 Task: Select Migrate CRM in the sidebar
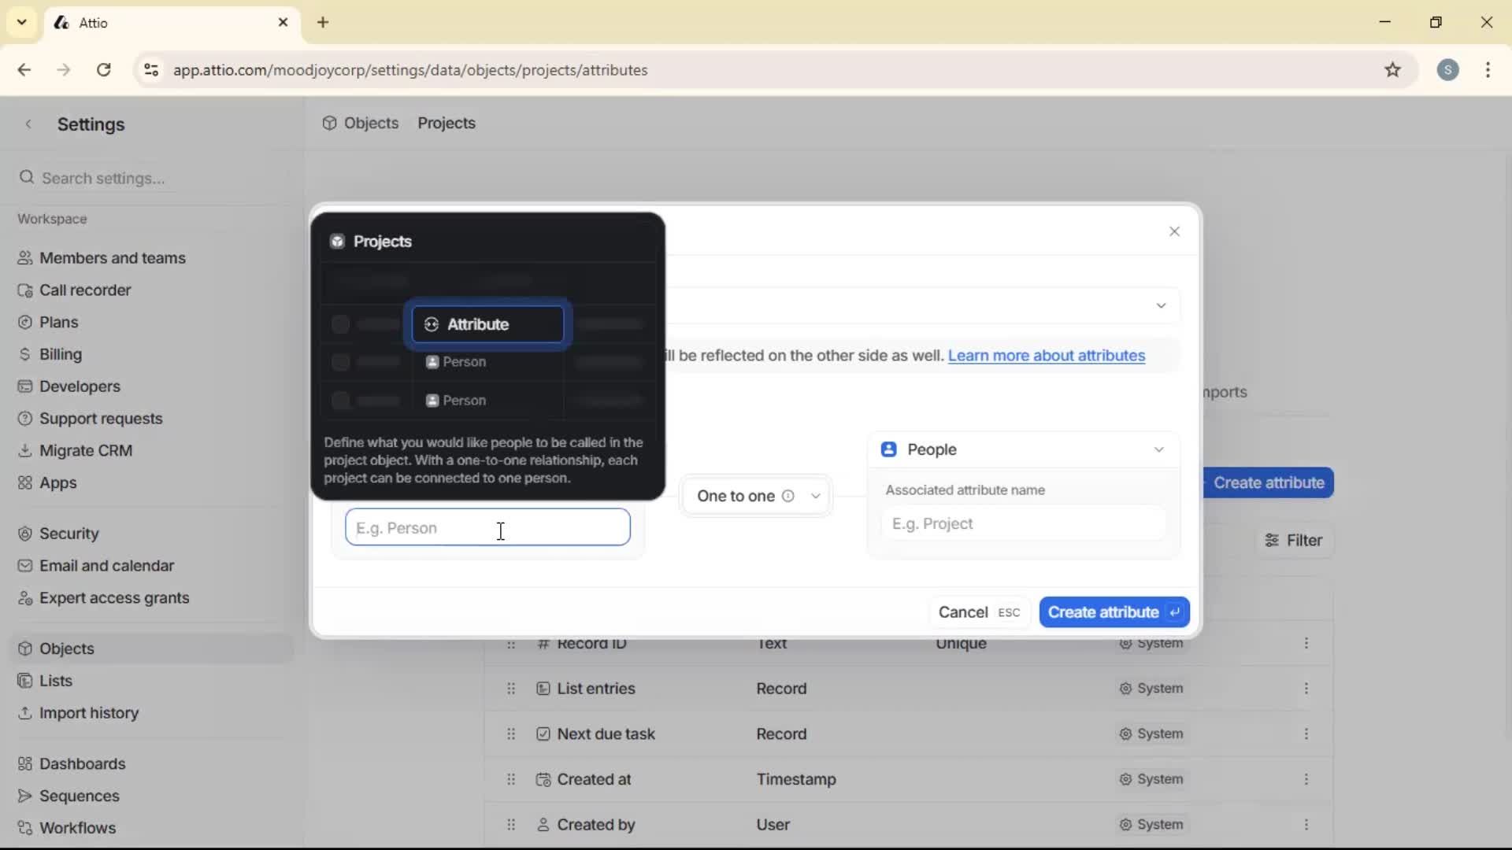pyautogui.click(x=86, y=450)
